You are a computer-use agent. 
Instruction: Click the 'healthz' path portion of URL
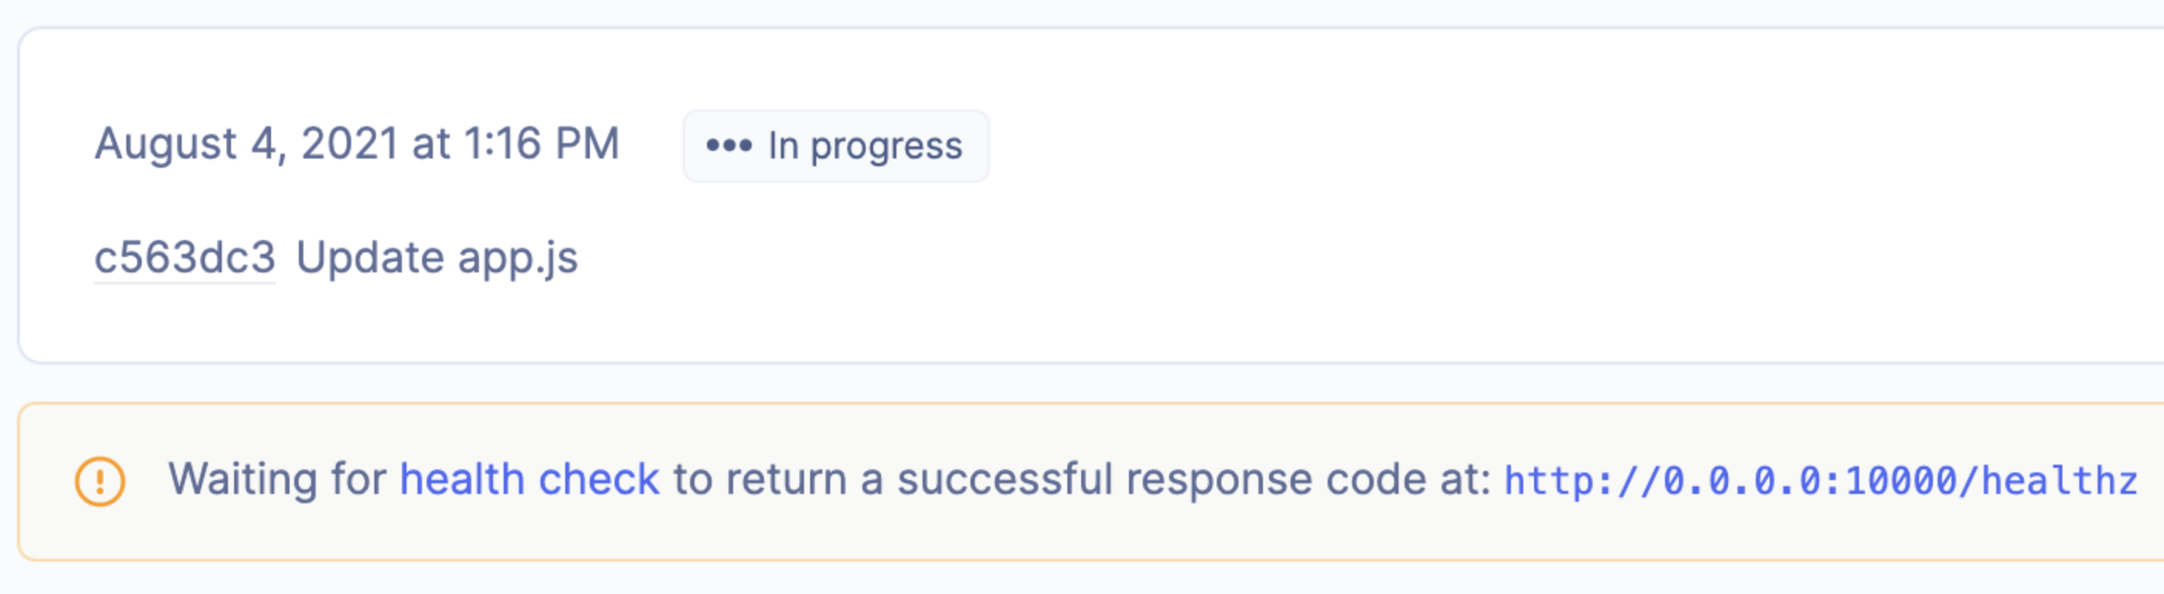click(x=2059, y=481)
